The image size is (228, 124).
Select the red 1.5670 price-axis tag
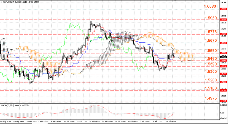(223, 43)
